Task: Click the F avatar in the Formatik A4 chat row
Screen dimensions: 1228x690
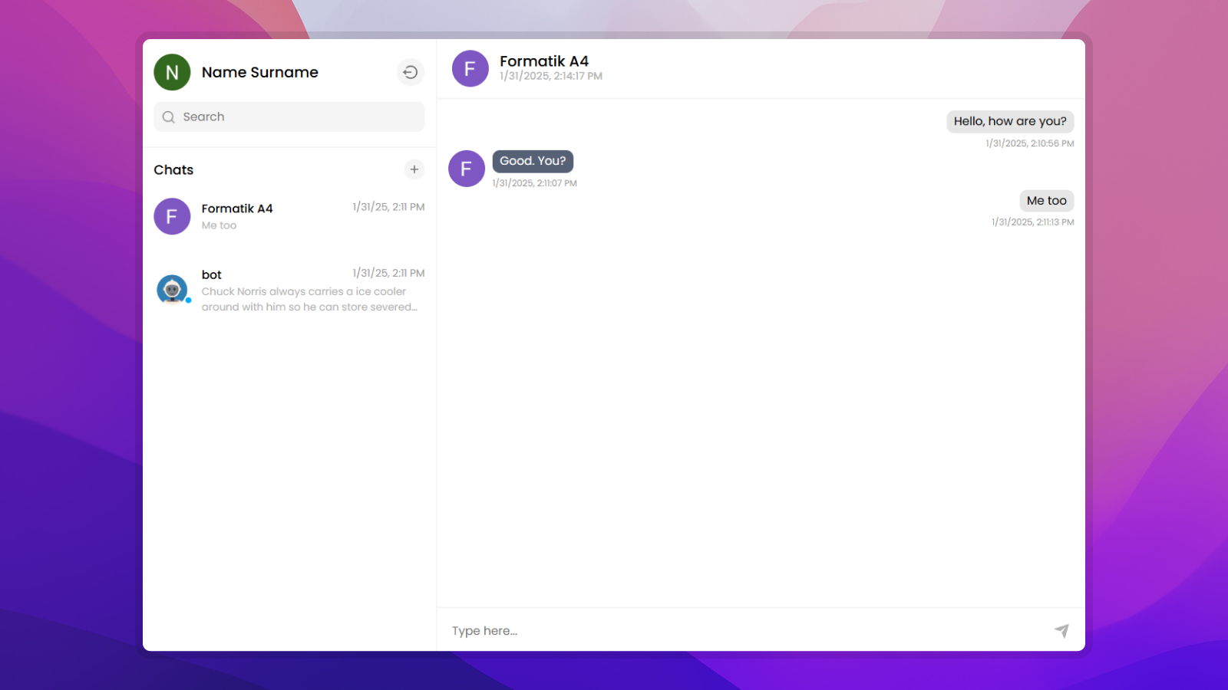Action: (x=172, y=217)
